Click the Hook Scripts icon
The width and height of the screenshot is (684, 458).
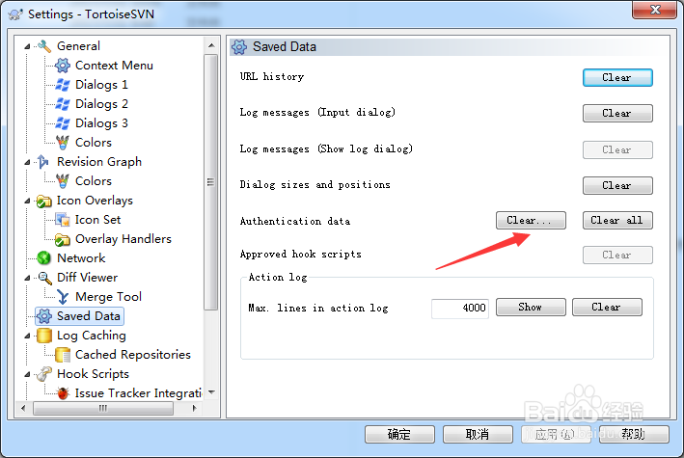(x=43, y=374)
